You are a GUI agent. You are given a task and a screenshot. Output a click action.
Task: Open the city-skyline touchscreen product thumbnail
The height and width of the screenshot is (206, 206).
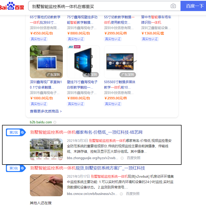coord(121,62)
